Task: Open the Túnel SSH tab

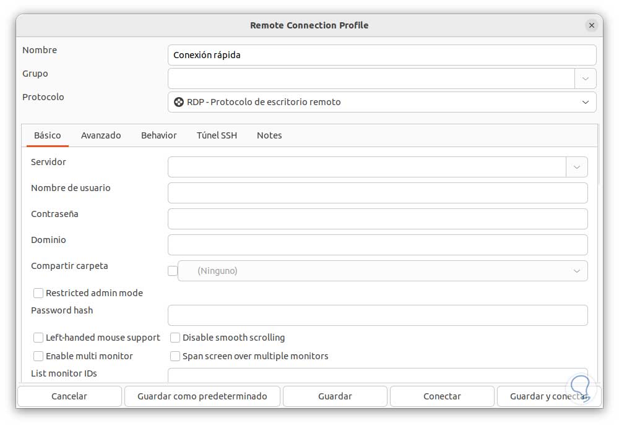Action: click(x=217, y=135)
